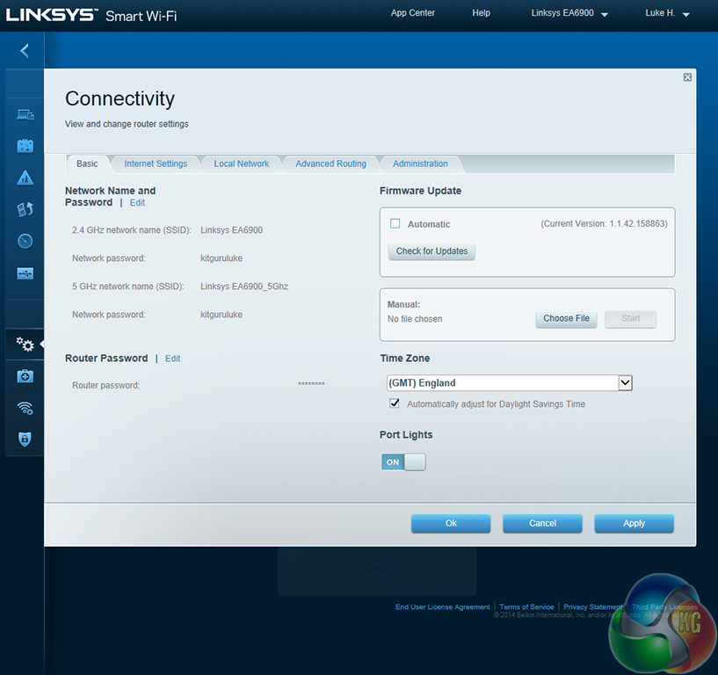Viewport: 718px width, 675px height.
Task: Enable the Automatic firmware update checkbox
Action: (x=395, y=224)
